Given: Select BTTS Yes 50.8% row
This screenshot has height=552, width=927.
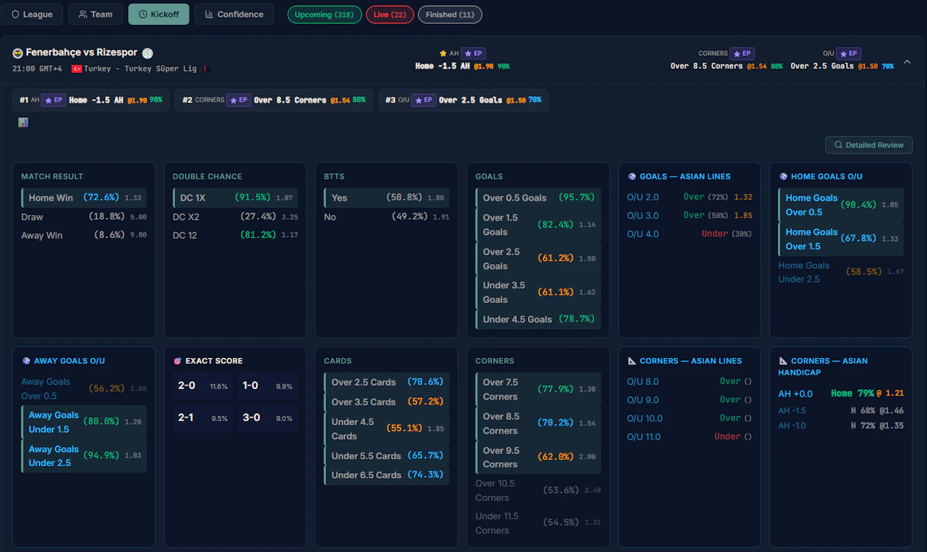Looking at the screenshot, I should [x=386, y=198].
